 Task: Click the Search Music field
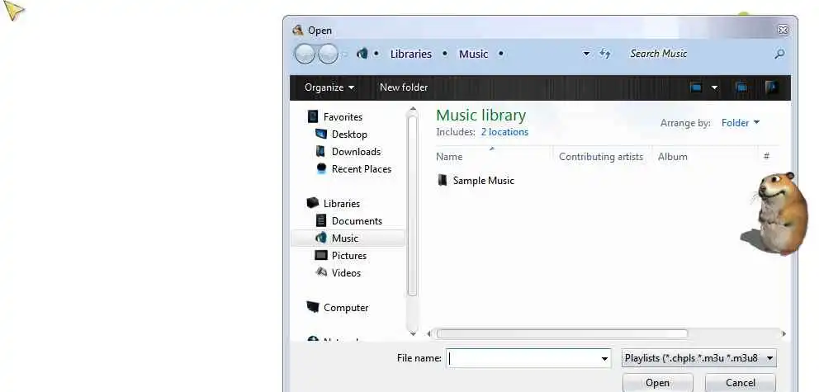[694, 54]
